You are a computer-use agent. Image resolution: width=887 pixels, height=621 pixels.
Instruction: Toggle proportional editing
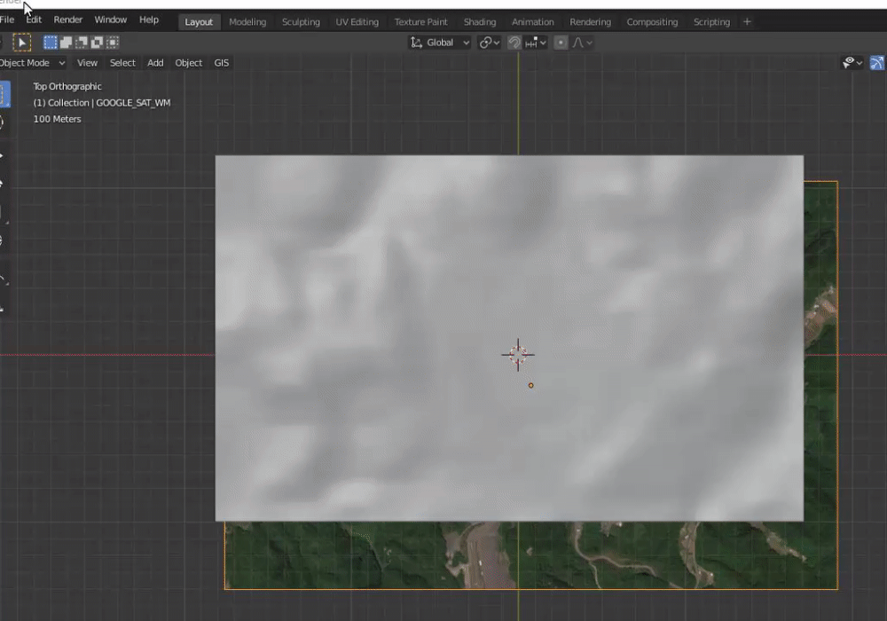pyautogui.click(x=561, y=43)
